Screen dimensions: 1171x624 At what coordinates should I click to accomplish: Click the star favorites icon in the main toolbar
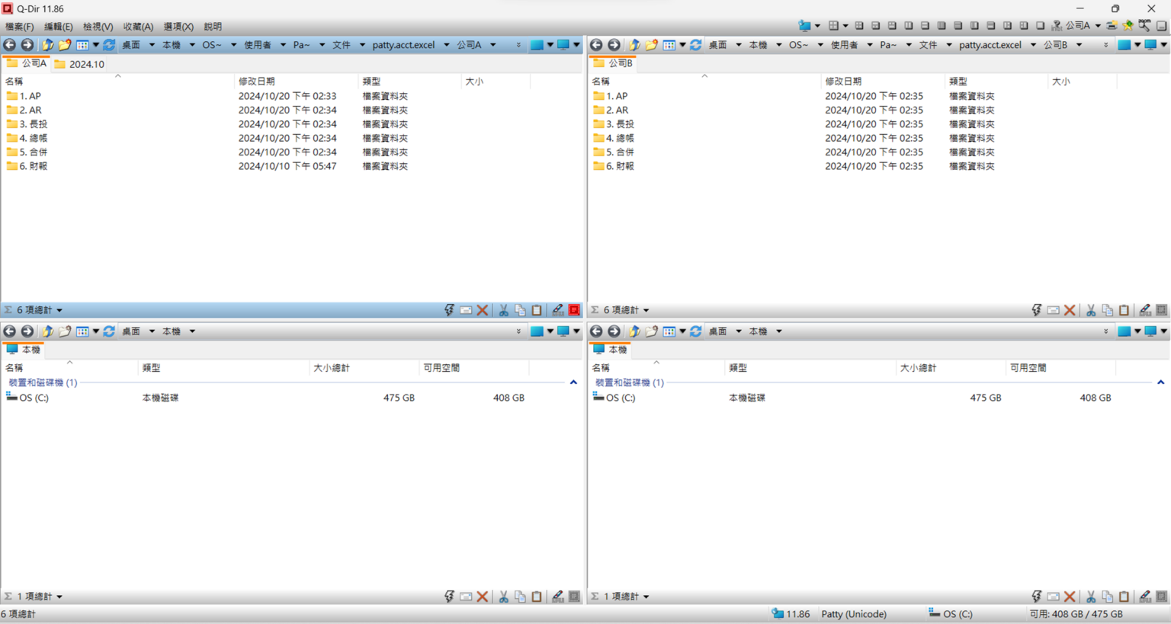click(1128, 26)
